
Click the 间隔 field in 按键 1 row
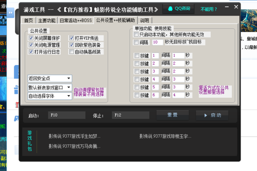pyautogui.click(x=178, y=55)
